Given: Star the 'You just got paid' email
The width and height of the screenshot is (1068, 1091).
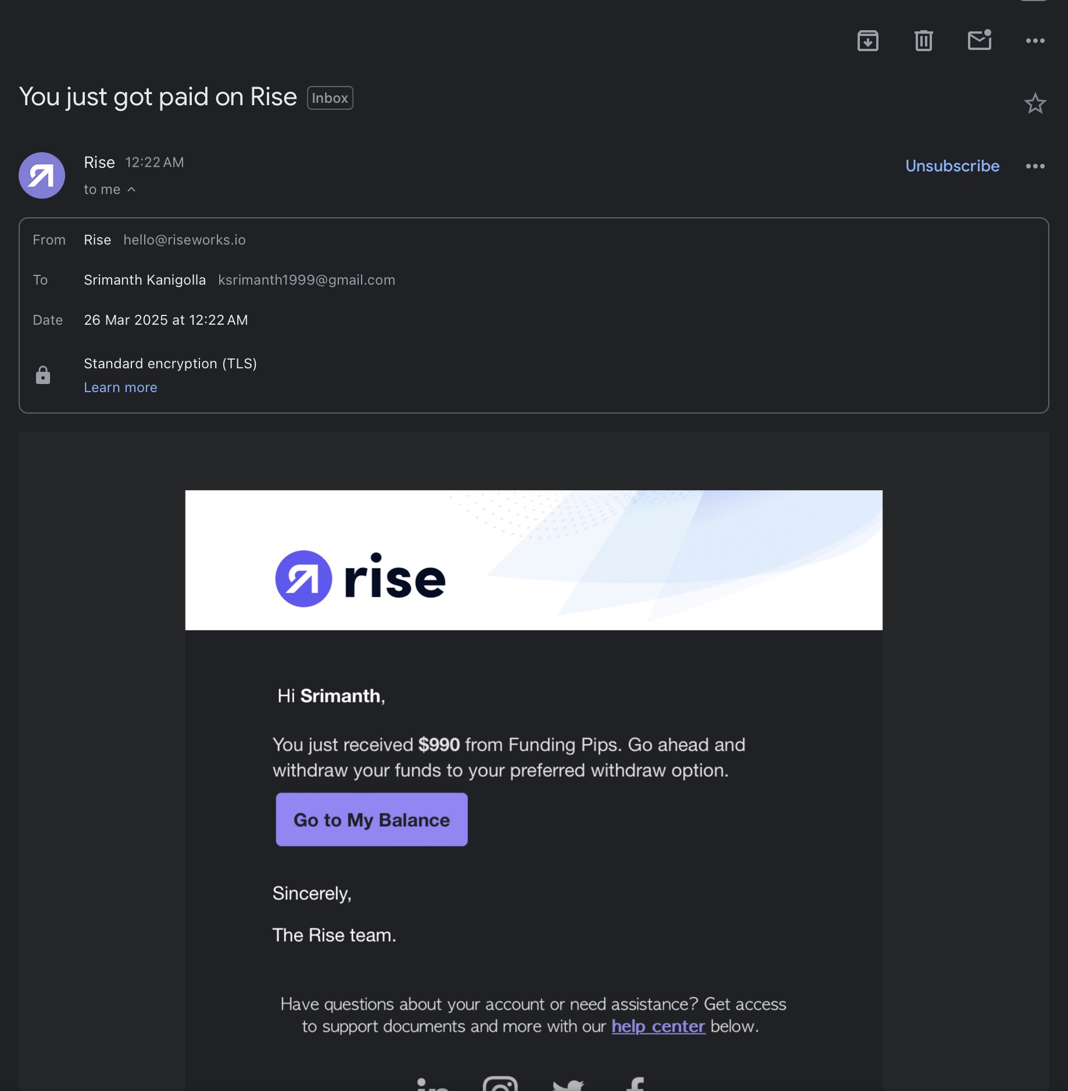Looking at the screenshot, I should coord(1035,104).
